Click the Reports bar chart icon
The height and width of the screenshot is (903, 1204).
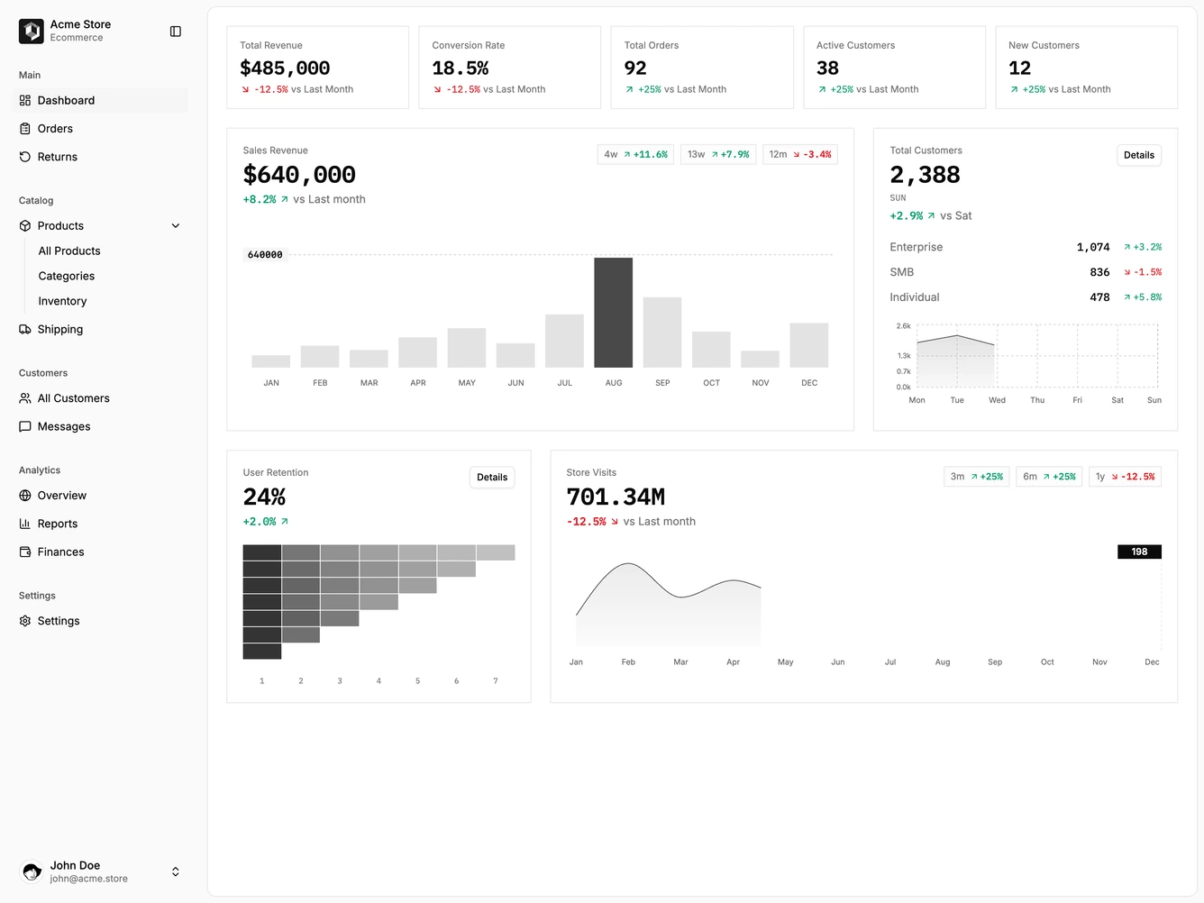coord(25,524)
